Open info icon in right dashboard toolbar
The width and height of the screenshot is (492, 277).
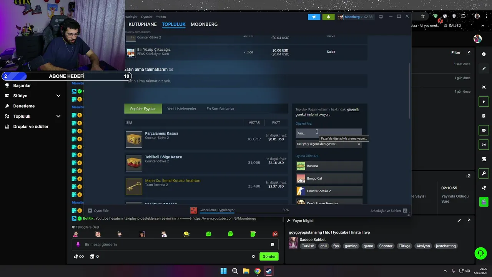(x=484, y=54)
